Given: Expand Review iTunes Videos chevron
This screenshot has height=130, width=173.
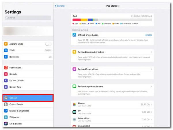Looking at the screenshot, I should 151,69.
